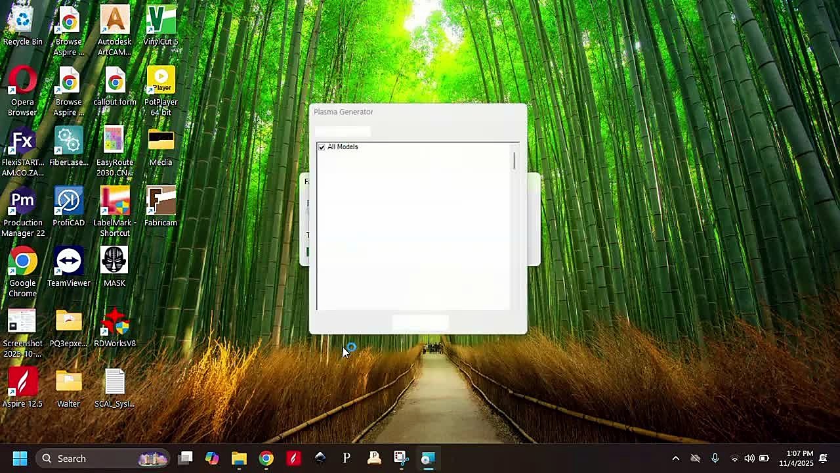Image resolution: width=840 pixels, height=473 pixels.
Task: Select the FlexiSTARTER desktop shortcut
Action: (x=22, y=152)
